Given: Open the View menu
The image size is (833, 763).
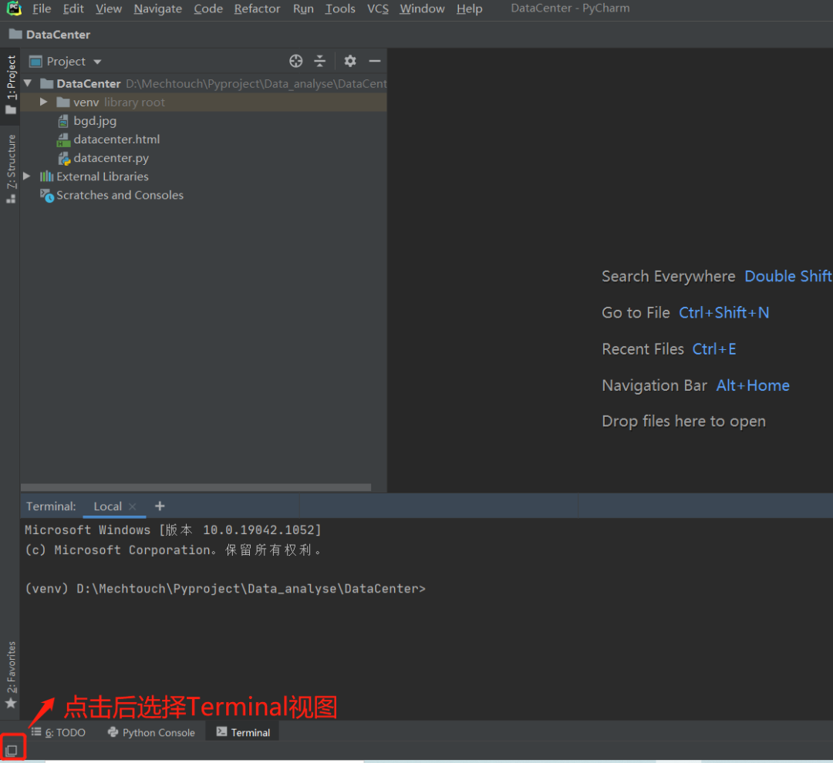Looking at the screenshot, I should tap(109, 8).
